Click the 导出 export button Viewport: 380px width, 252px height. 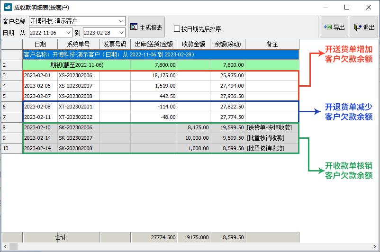(x=335, y=27)
